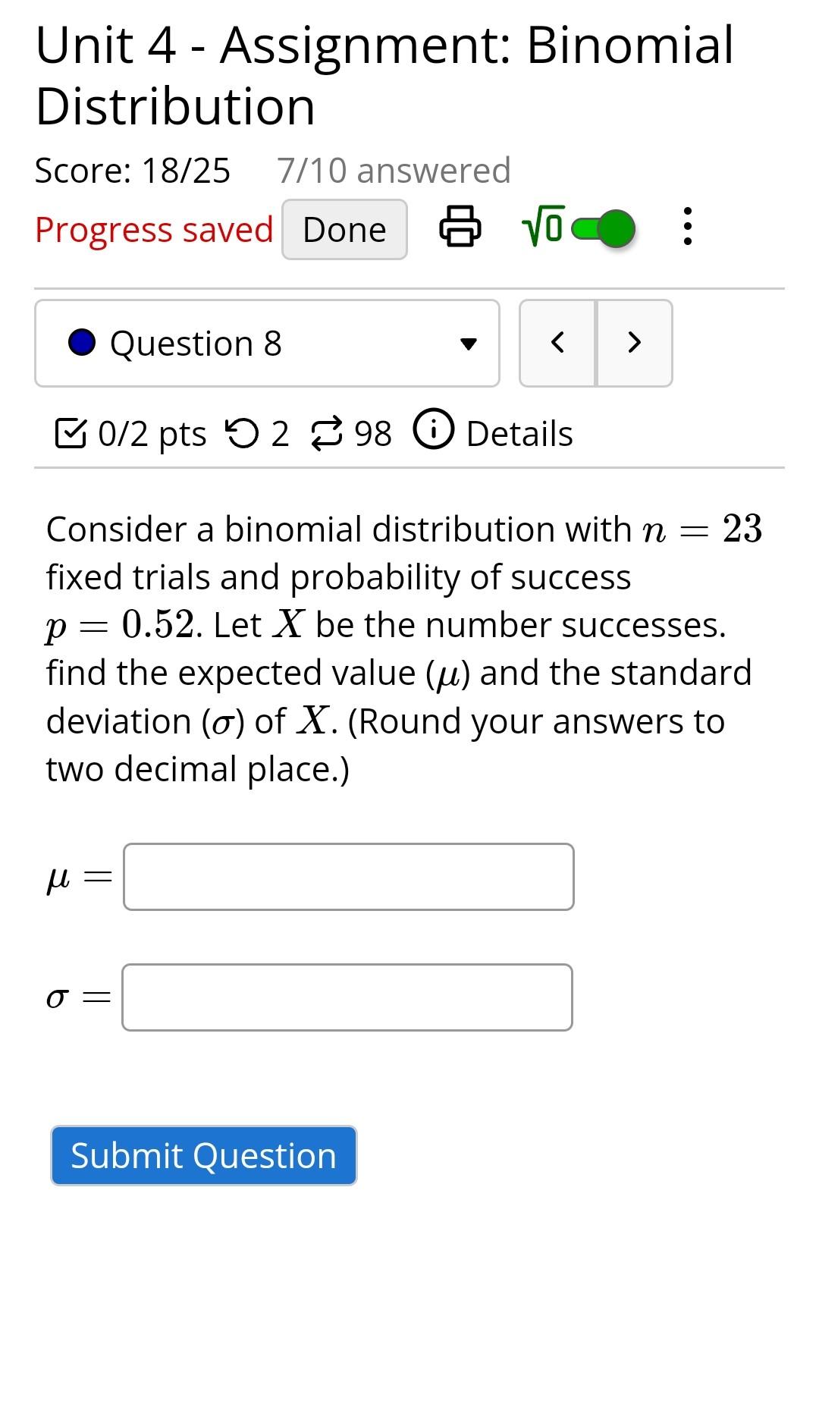Expand the question navigation list
The width and height of the screenshot is (819, 1426).
266,342
